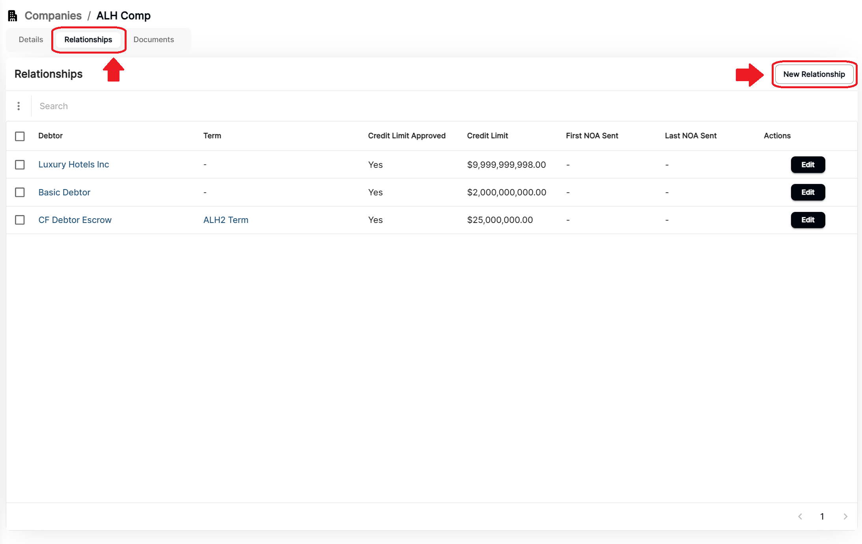The width and height of the screenshot is (862, 544).
Task: Click the Companies building icon in breadcrumb
Action: pos(12,15)
